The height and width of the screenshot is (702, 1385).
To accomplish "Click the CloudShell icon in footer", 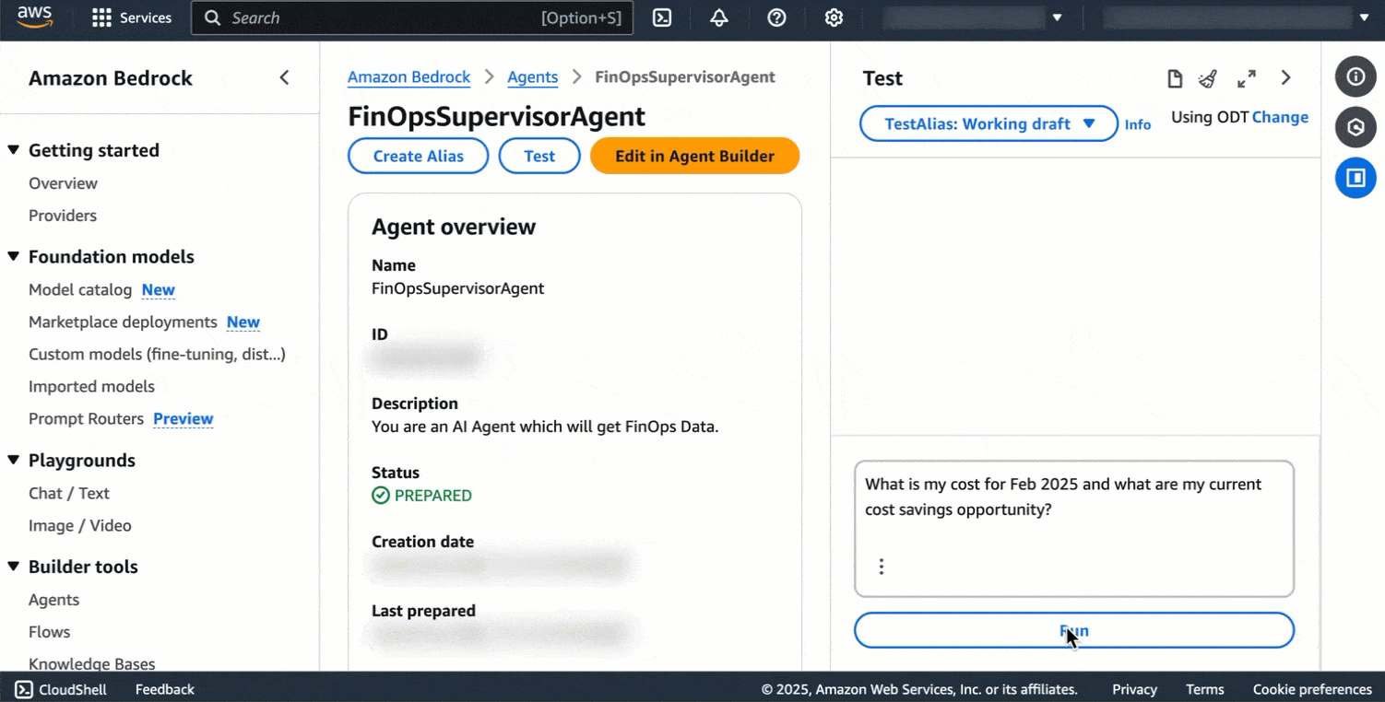I will (x=24, y=689).
